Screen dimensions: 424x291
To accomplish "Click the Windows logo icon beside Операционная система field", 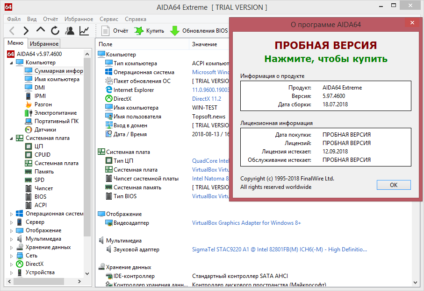I will tap(109, 72).
